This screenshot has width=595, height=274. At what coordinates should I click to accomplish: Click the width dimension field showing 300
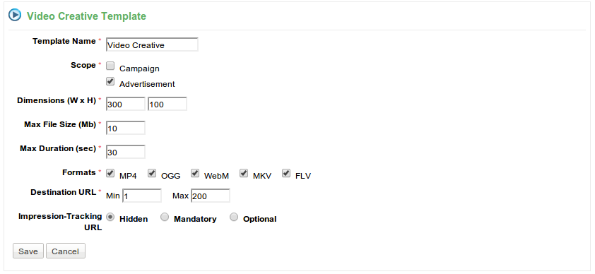coord(125,104)
